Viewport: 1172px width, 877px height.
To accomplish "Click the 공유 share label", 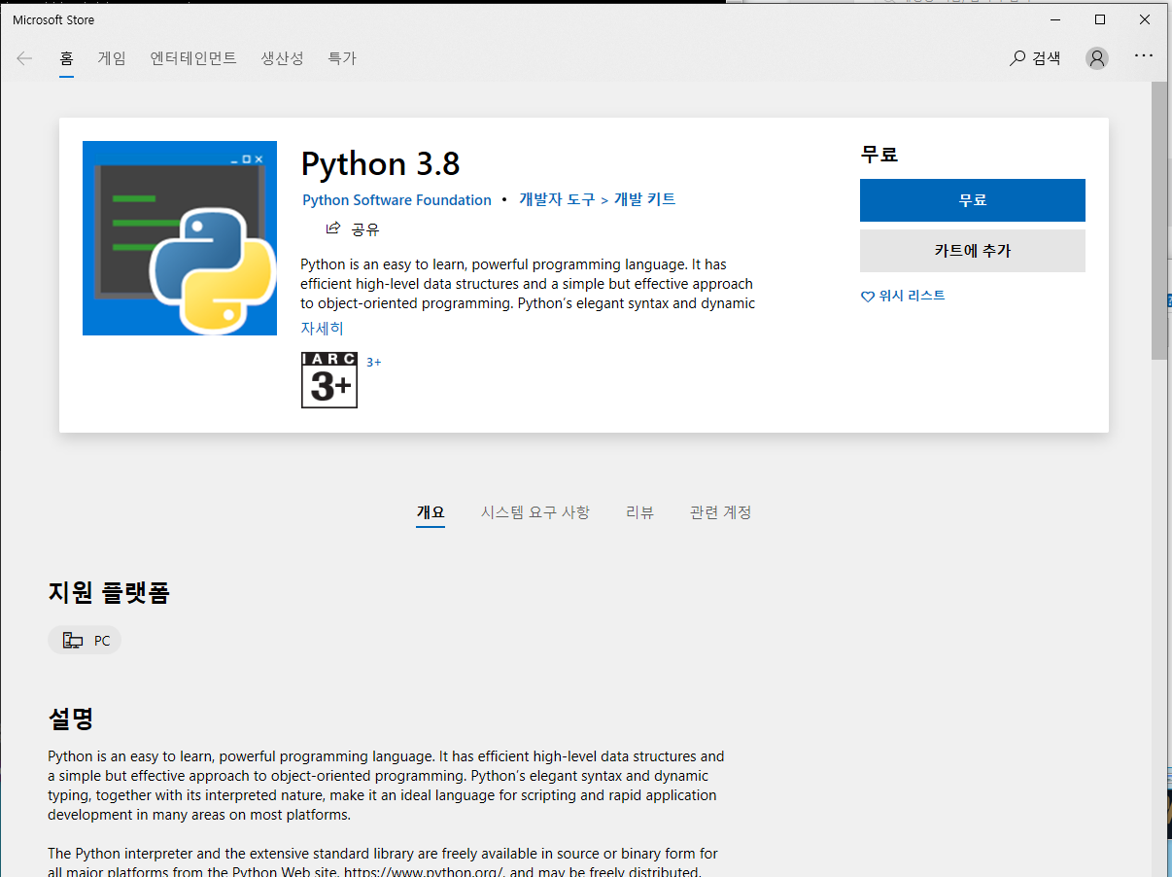I will coord(365,229).
